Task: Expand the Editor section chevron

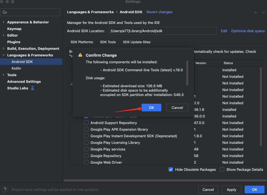Action: [x=3, y=35]
